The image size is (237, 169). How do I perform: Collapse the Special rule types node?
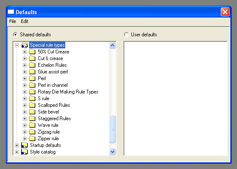(x=17, y=45)
